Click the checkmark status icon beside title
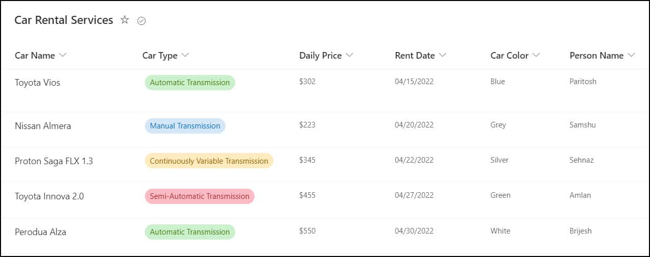The height and width of the screenshot is (257, 650). pos(142,21)
